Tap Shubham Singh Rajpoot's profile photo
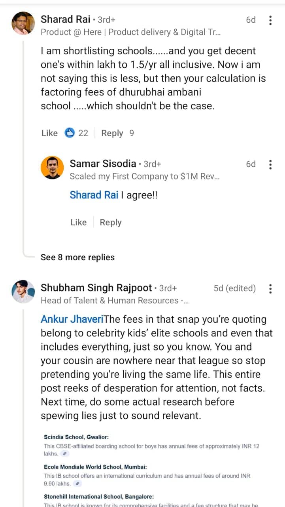The height and width of the screenshot is (507, 285). (23, 292)
